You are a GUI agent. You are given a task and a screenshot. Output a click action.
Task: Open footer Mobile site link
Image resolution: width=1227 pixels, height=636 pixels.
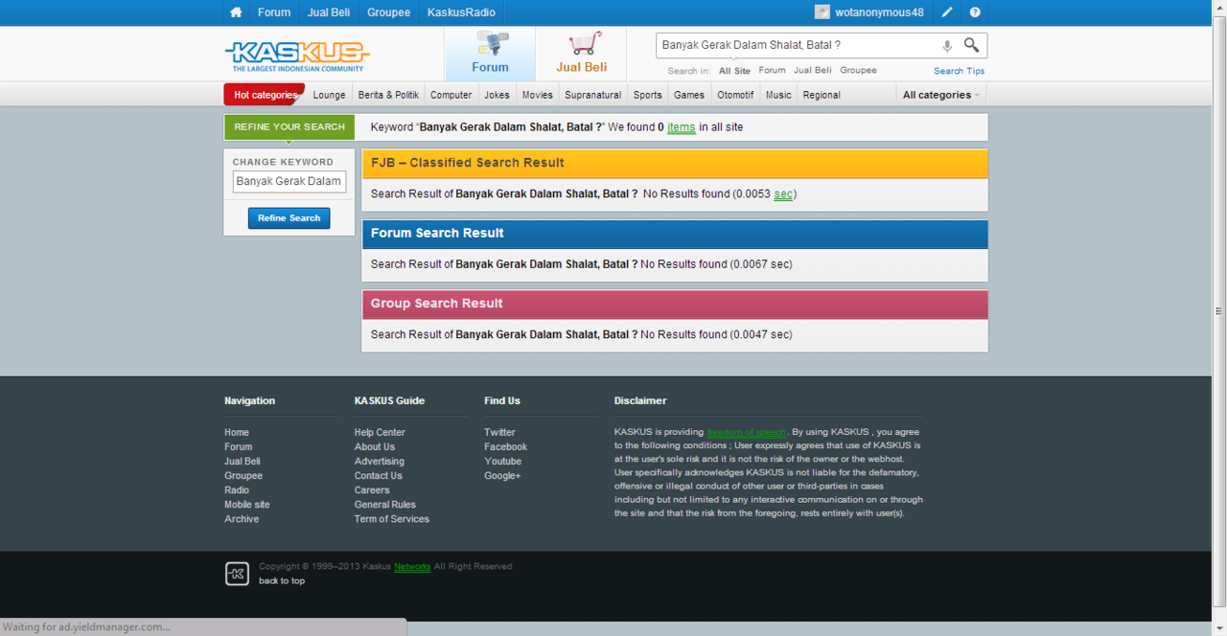[x=247, y=505]
